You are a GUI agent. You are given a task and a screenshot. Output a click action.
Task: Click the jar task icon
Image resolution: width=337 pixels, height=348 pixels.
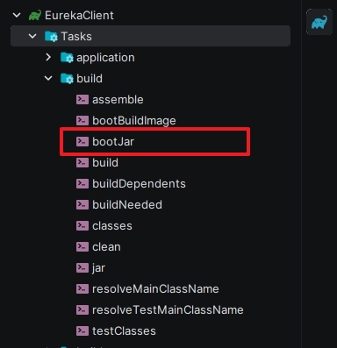[x=82, y=268]
